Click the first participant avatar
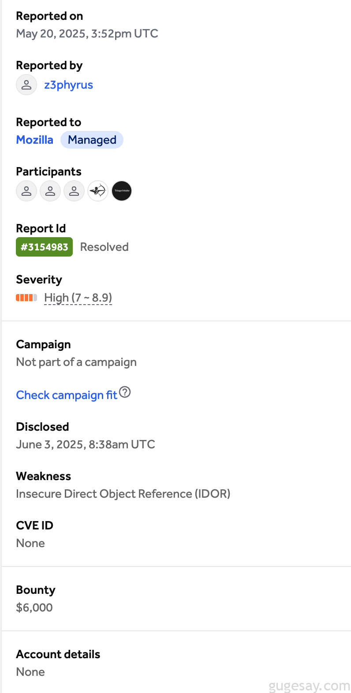Image resolution: width=351 pixels, height=693 pixels. click(26, 191)
